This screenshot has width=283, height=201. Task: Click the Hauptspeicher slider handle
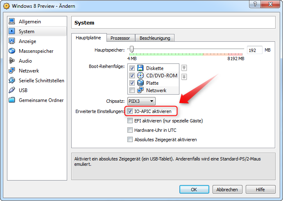(x=132, y=49)
